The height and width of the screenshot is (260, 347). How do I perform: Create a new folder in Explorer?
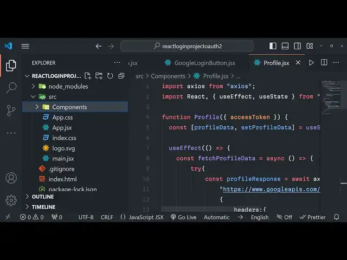(99, 76)
